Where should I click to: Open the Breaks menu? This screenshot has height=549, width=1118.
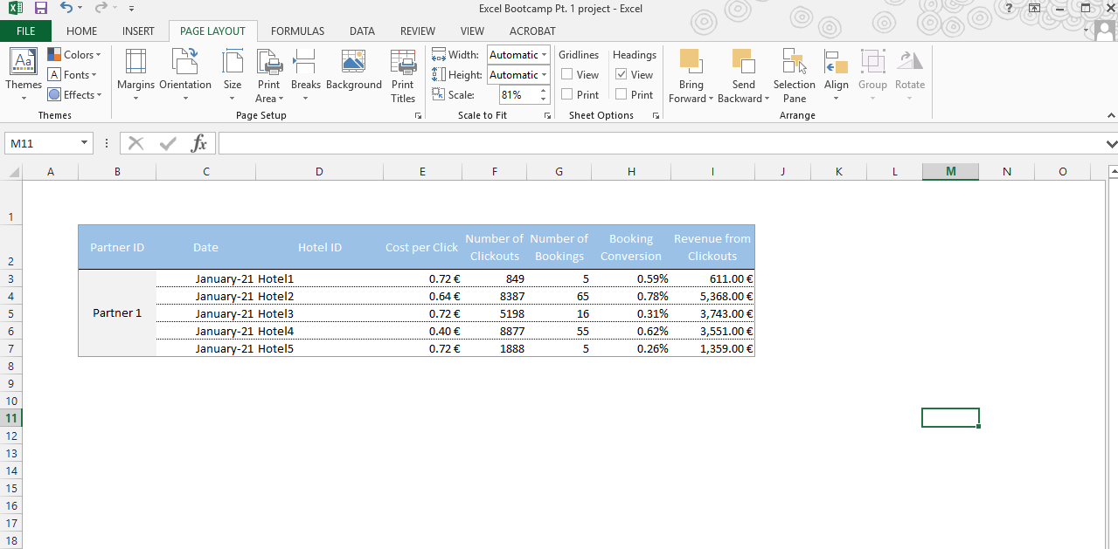tap(306, 75)
